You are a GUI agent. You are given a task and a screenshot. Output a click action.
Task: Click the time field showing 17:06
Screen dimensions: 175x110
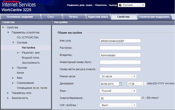(134, 84)
